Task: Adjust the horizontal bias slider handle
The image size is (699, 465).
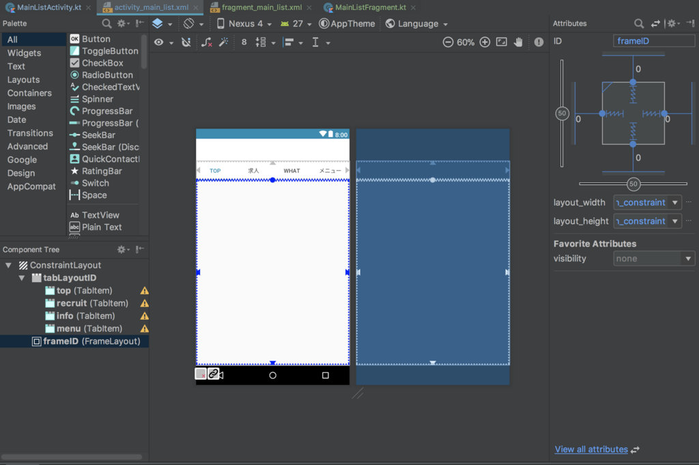Action: pyautogui.click(x=633, y=184)
